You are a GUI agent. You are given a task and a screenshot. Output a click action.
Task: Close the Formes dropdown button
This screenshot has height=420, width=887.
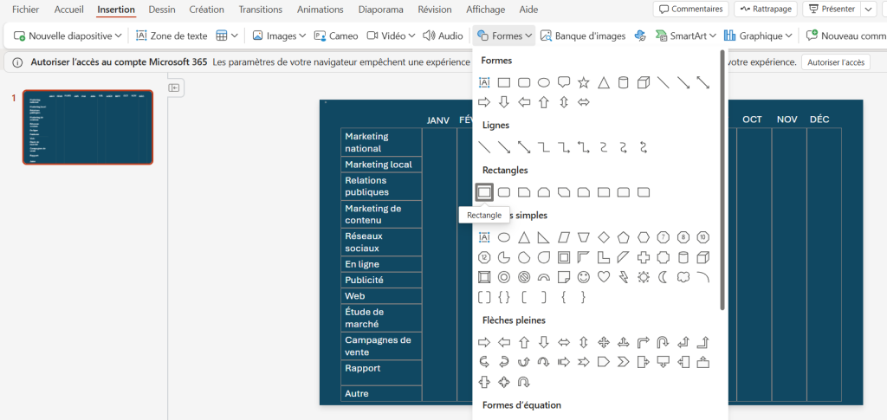click(x=505, y=36)
